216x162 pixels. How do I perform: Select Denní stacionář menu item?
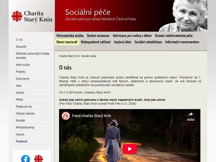(x=67, y=42)
